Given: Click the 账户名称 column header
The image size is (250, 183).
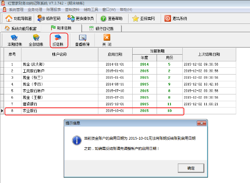Looking at the screenshot, I should (60, 55).
